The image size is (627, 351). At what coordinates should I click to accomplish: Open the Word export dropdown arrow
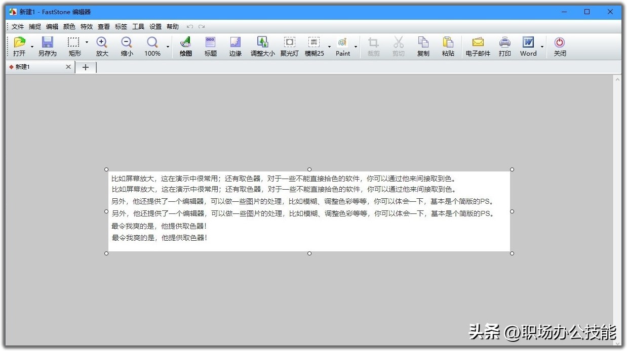tap(541, 47)
